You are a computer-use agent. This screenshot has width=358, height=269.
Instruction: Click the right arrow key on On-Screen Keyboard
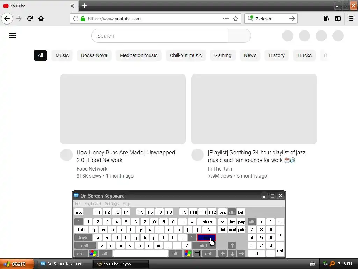pyautogui.click(x=241, y=254)
